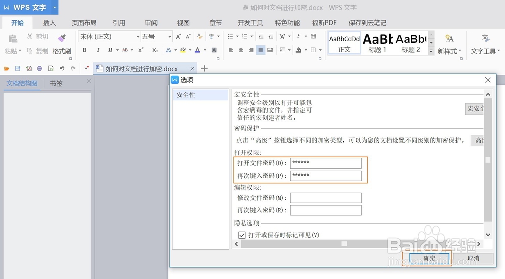Toggle italic formatting
Viewport: 505px width, 279px height.
(x=98, y=50)
